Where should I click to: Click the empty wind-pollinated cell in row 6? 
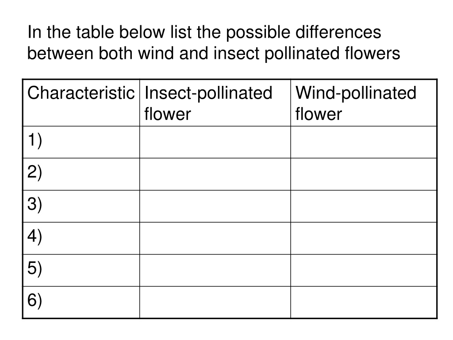coord(364,302)
